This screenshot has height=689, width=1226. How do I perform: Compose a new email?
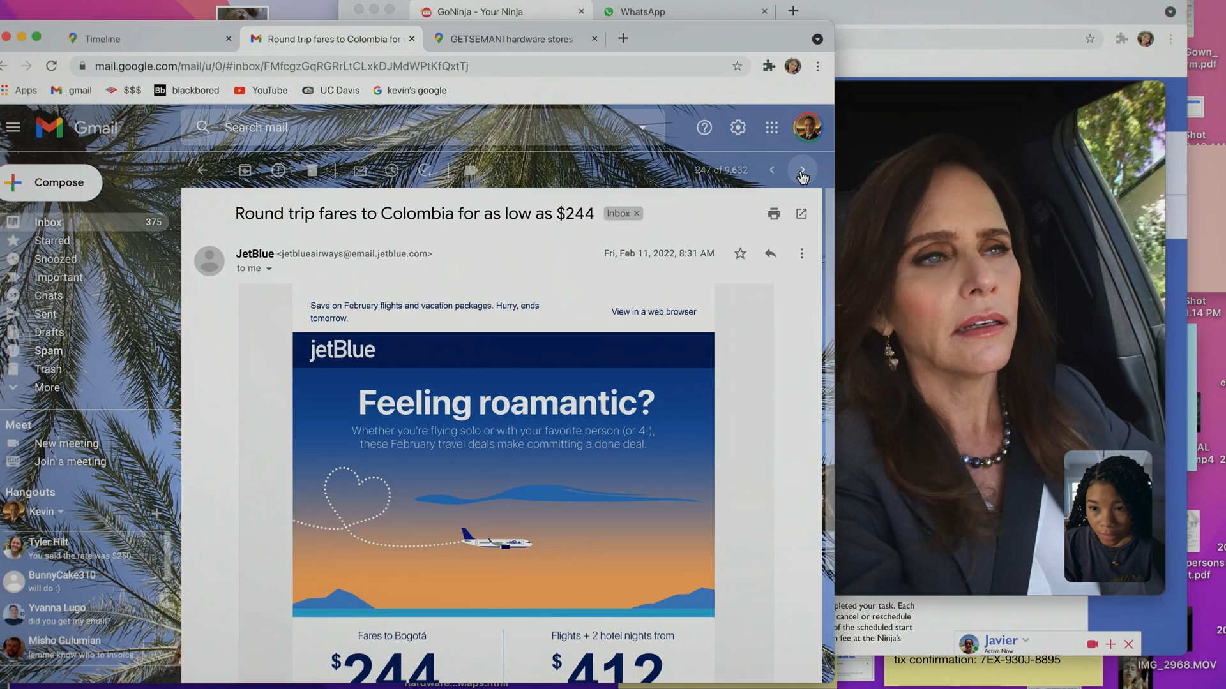(x=50, y=183)
